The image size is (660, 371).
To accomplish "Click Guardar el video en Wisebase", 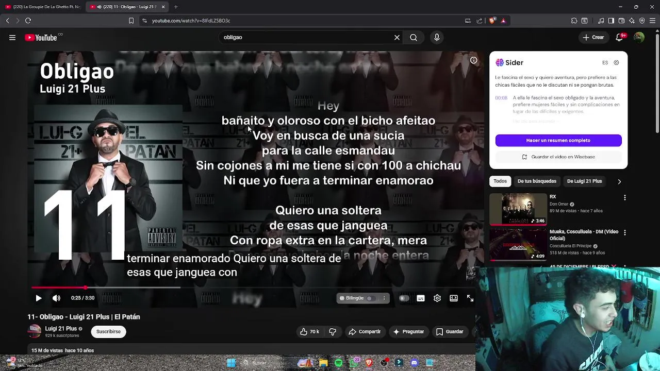I will pos(558,157).
